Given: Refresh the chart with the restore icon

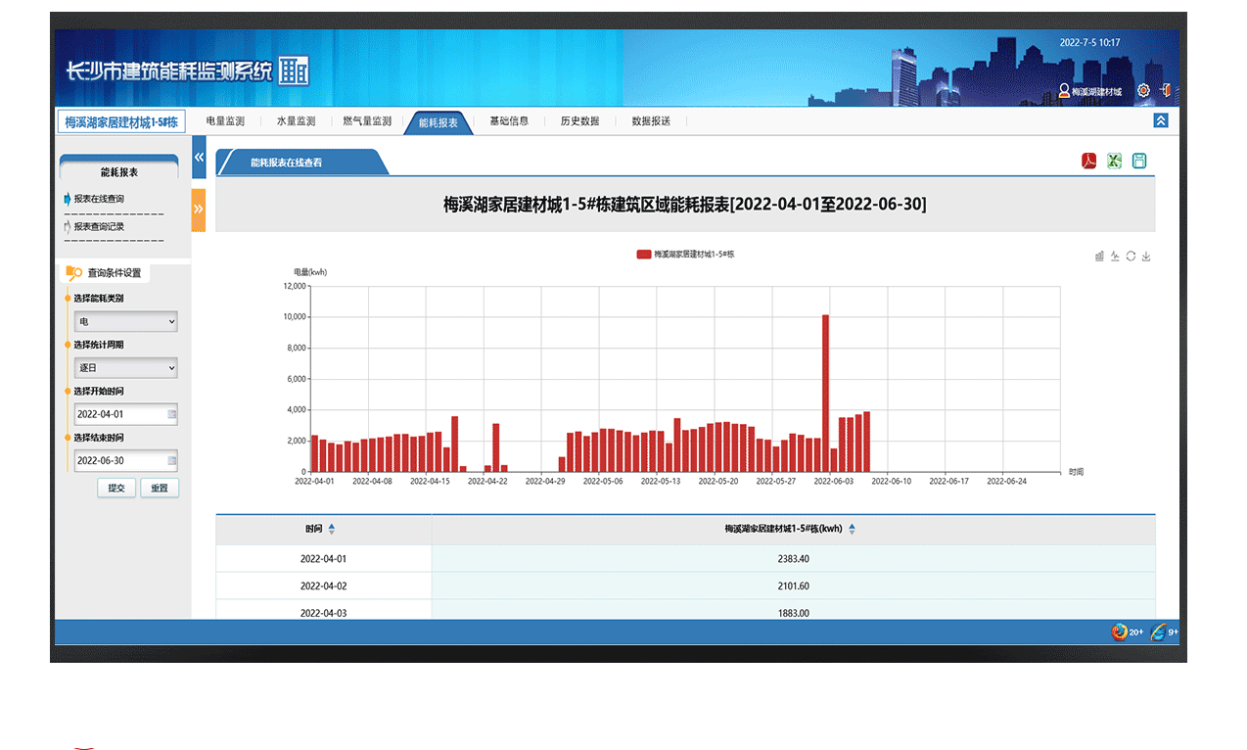Looking at the screenshot, I should tap(1131, 256).
